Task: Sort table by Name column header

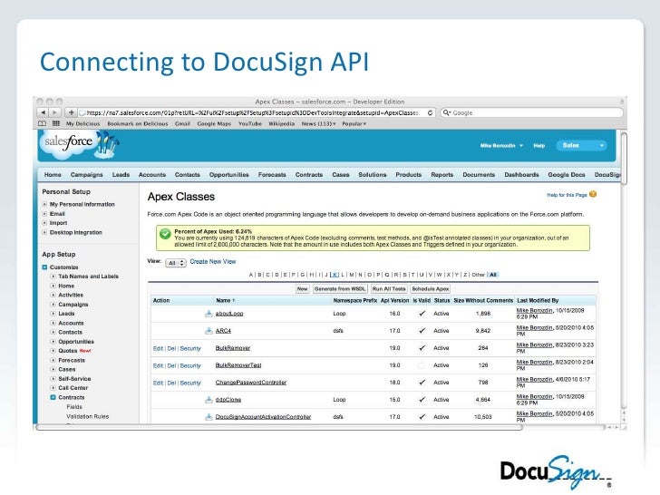Action: pyautogui.click(x=226, y=301)
